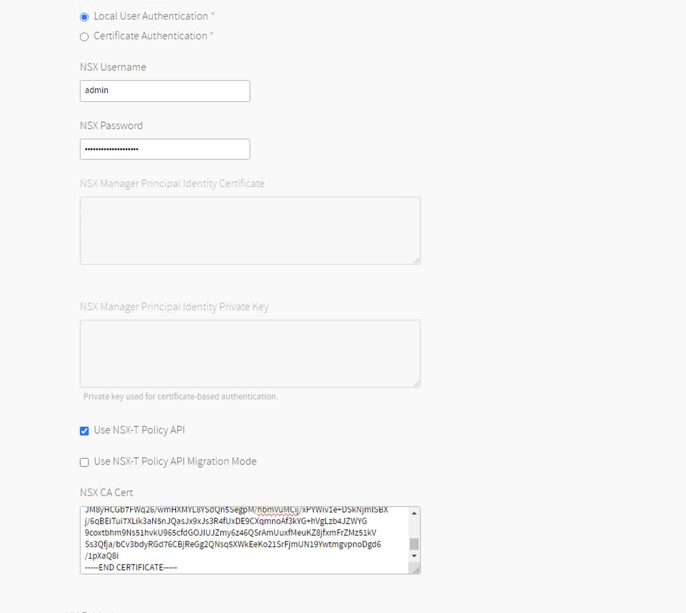The height and width of the screenshot is (613, 686).
Task: Select Certificate Authentication radio button
Action: 84,37
